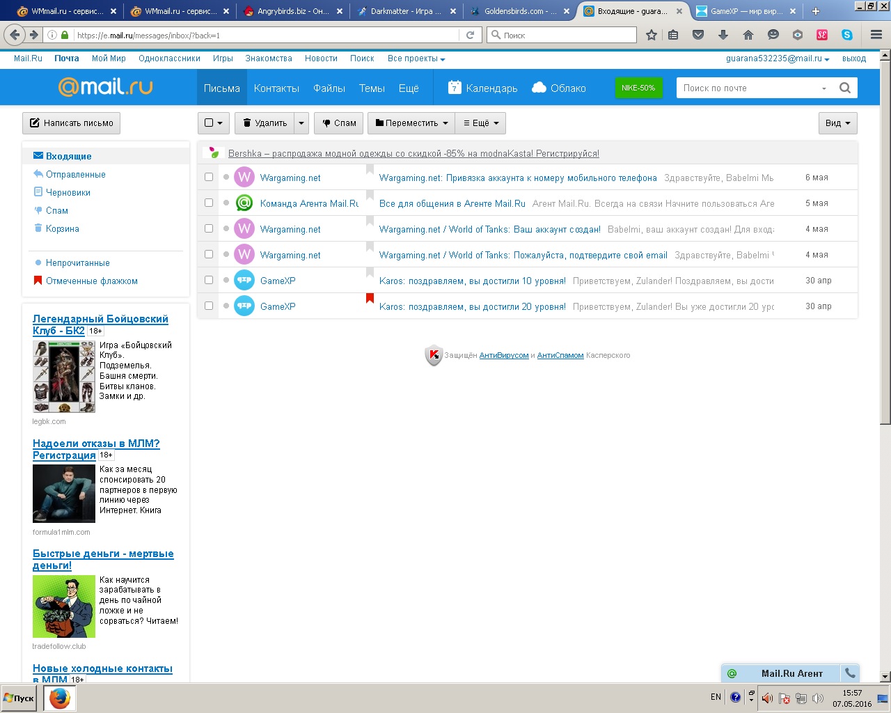891x713 pixels.
Task: Go to the browser home page icon
Action: click(x=748, y=35)
